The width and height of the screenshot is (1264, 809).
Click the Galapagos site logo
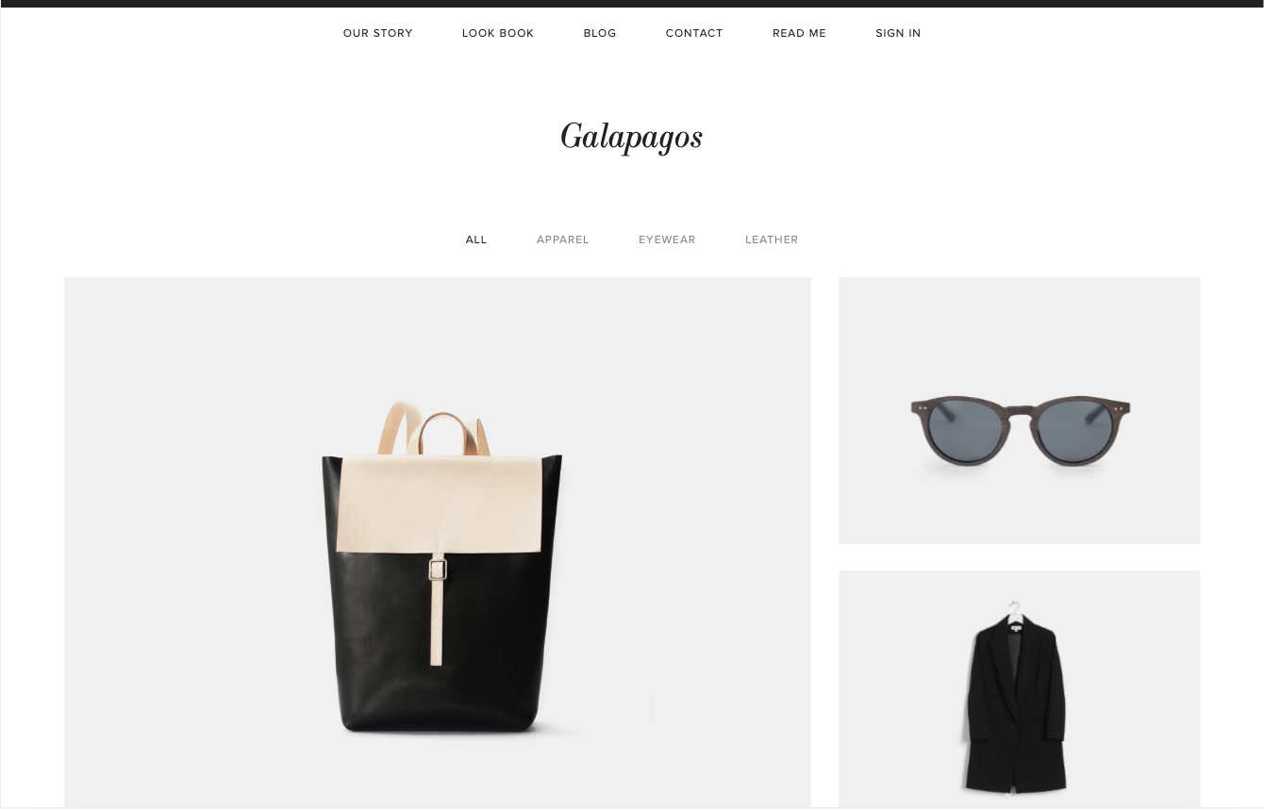pyautogui.click(x=631, y=138)
